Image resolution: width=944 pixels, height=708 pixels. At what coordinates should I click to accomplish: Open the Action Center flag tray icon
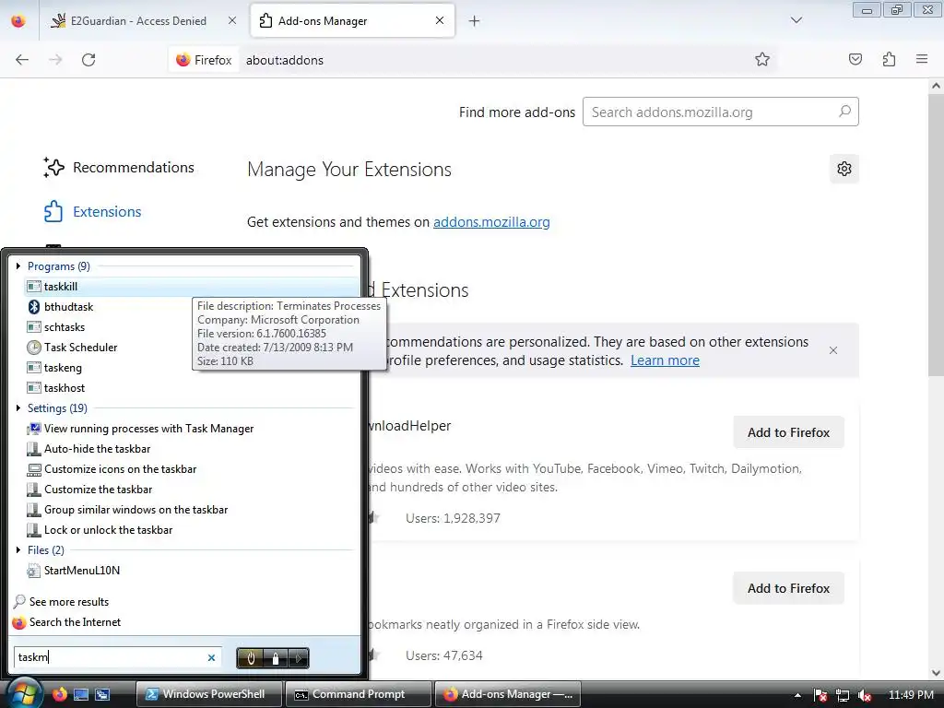tap(820, 695)
